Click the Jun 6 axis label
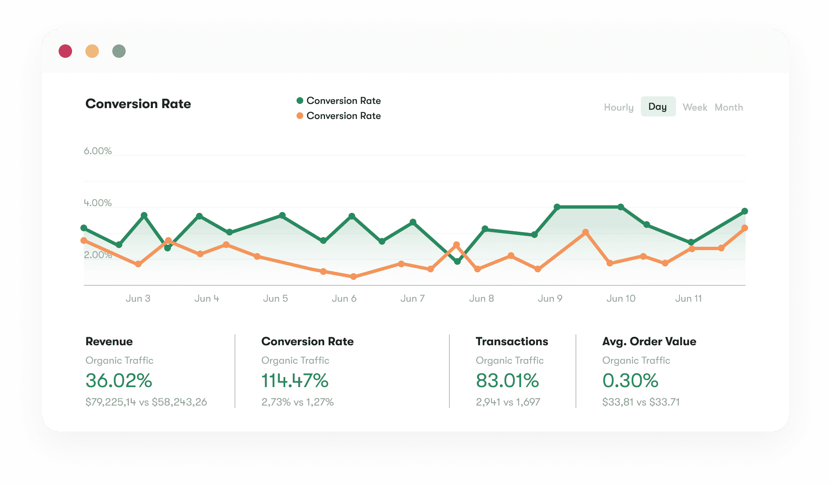The height and width of the screenshot is (486, 831). (x=344, y=298)
